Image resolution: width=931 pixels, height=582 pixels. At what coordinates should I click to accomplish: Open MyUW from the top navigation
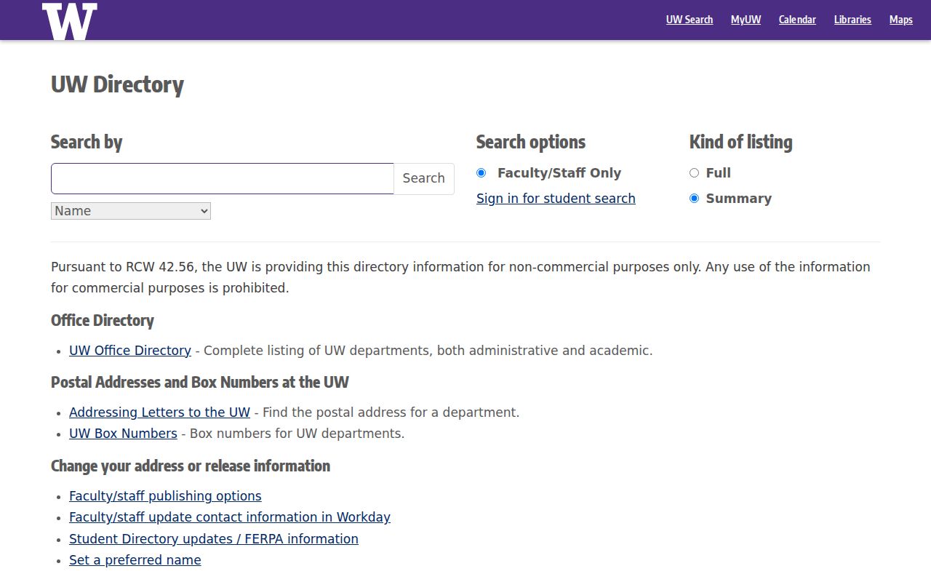[746, 20]
